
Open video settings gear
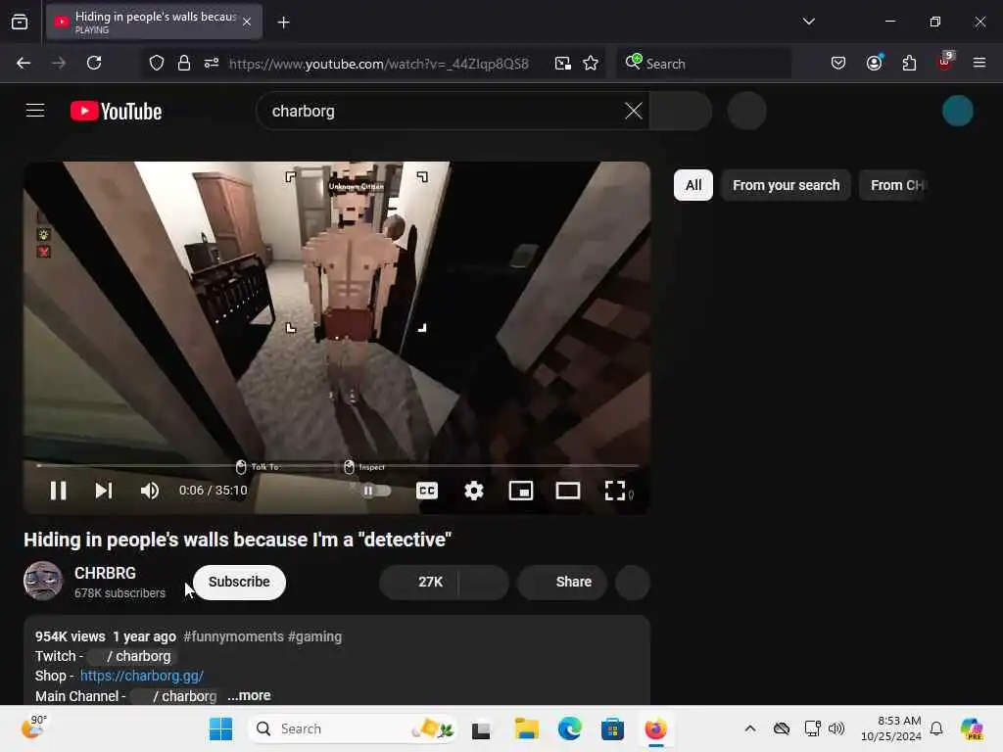pyautogui.click(x=473, y=491)
